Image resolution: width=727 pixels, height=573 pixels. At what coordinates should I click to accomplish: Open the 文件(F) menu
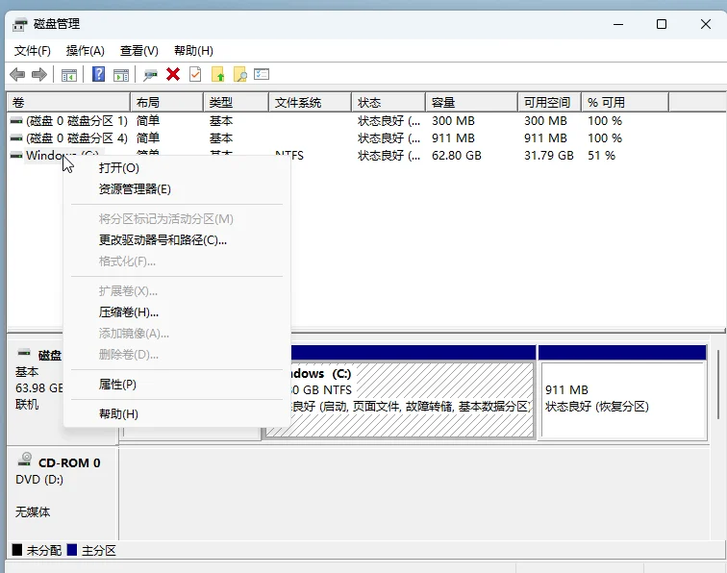(32, 51)
